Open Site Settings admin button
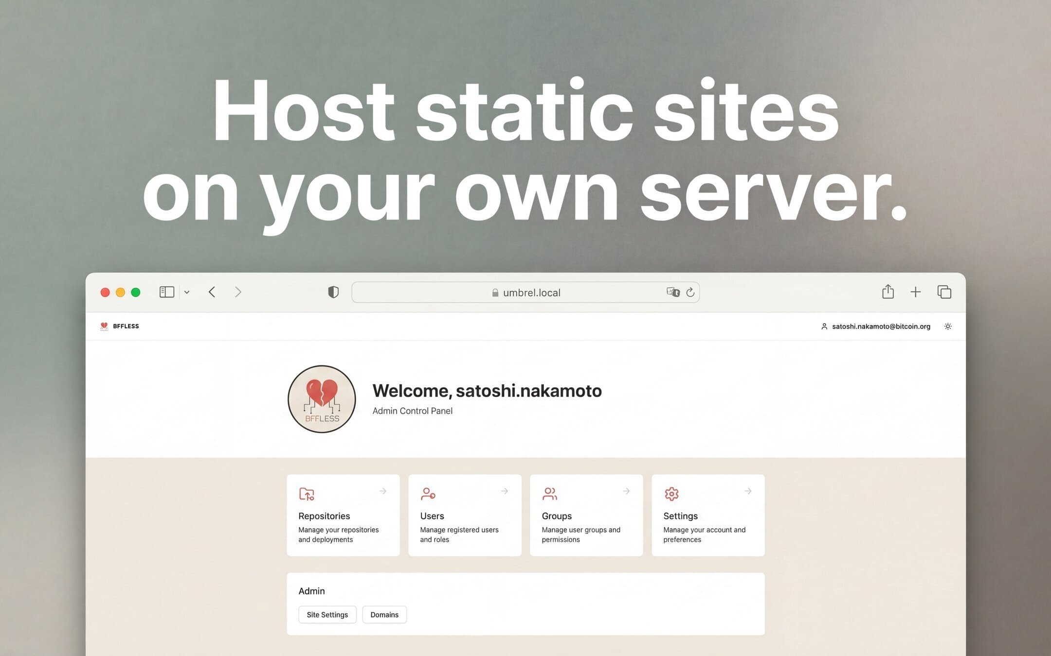Viewport: 1051px width, 656px height. (x=327, y=615)
